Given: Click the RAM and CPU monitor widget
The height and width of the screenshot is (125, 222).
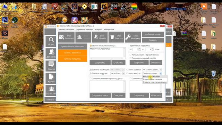Looking at the screenshot, I should pos(176,9).
